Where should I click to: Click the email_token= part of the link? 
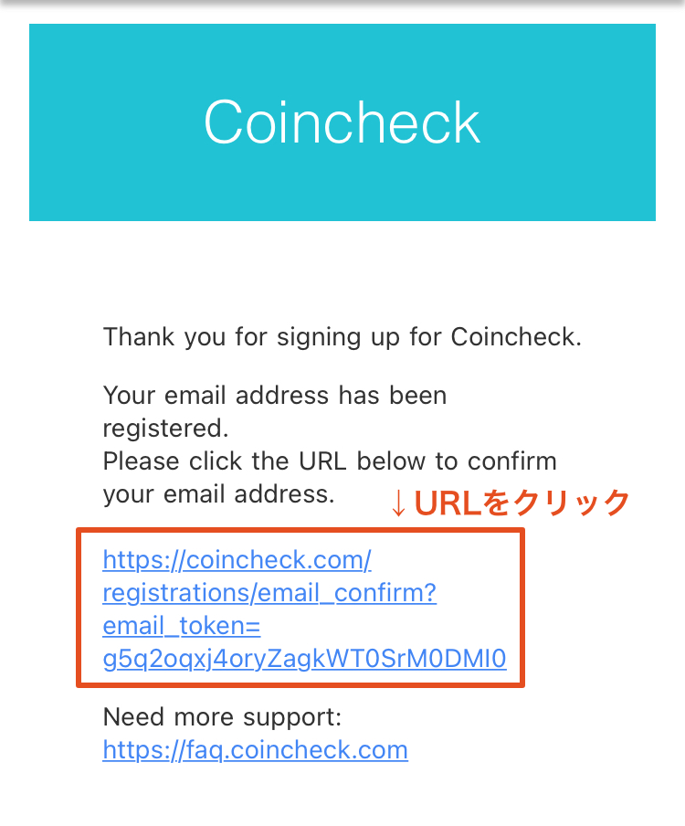tap(182, 626)
